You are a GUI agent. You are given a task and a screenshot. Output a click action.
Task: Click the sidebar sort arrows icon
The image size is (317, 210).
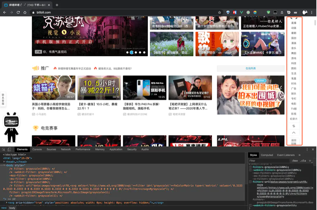[x=294, y=126]
